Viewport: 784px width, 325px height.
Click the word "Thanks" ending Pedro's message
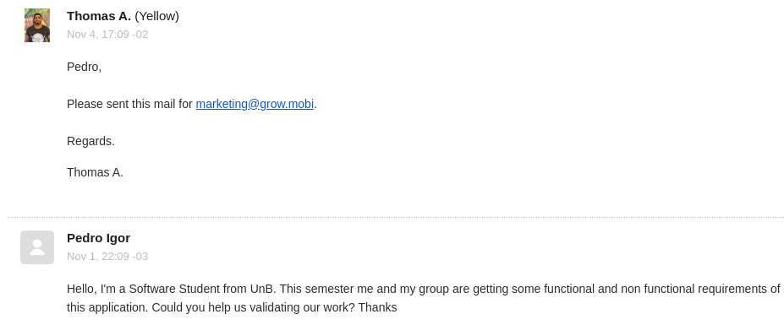click(377, 307)
